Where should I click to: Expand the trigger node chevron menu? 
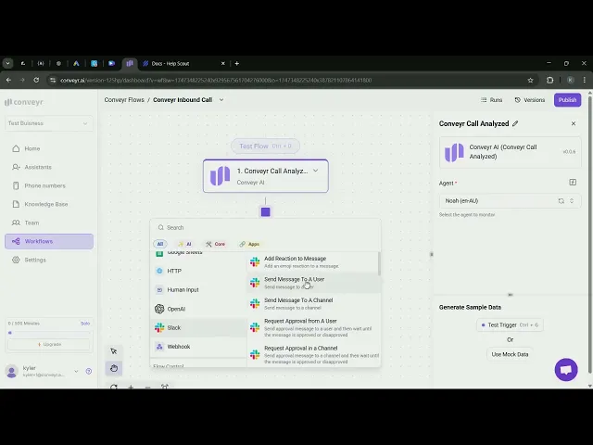(x=315, y=171)
